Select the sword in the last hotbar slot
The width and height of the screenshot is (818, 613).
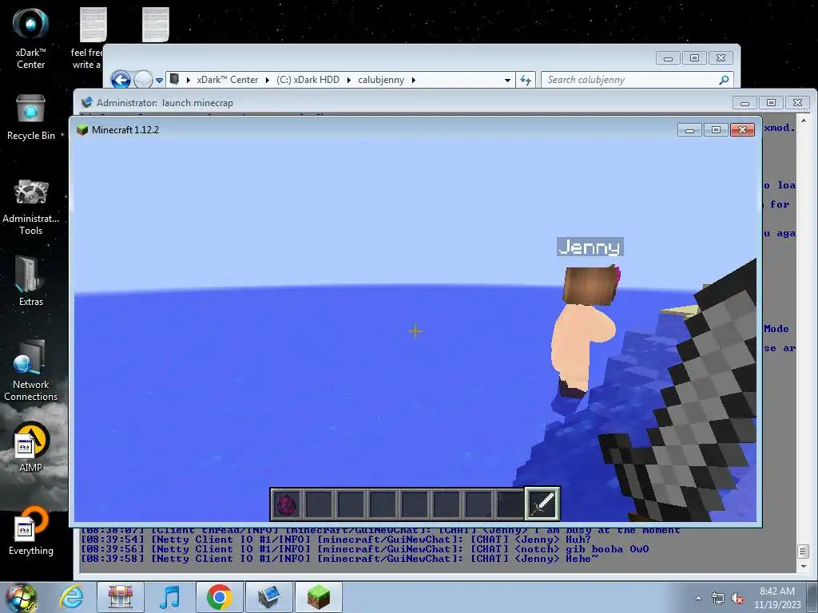click(542, 504)
